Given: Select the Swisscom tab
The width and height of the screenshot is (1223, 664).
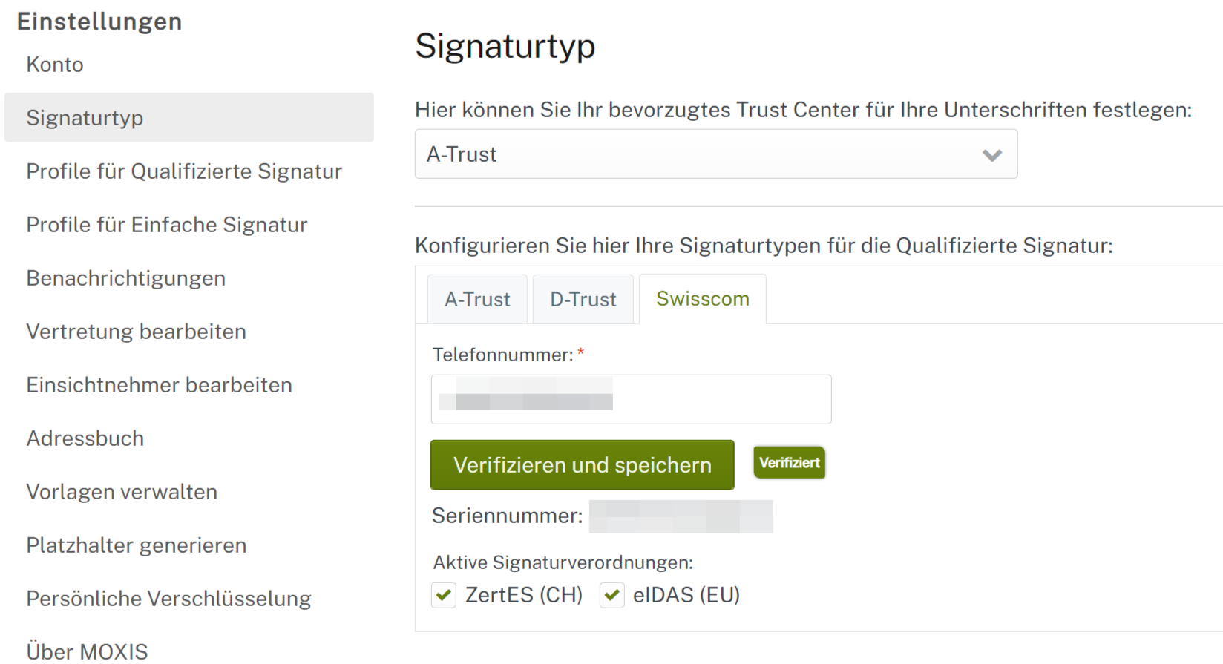Looking at the screenshot, I should (x=702, y=299).
